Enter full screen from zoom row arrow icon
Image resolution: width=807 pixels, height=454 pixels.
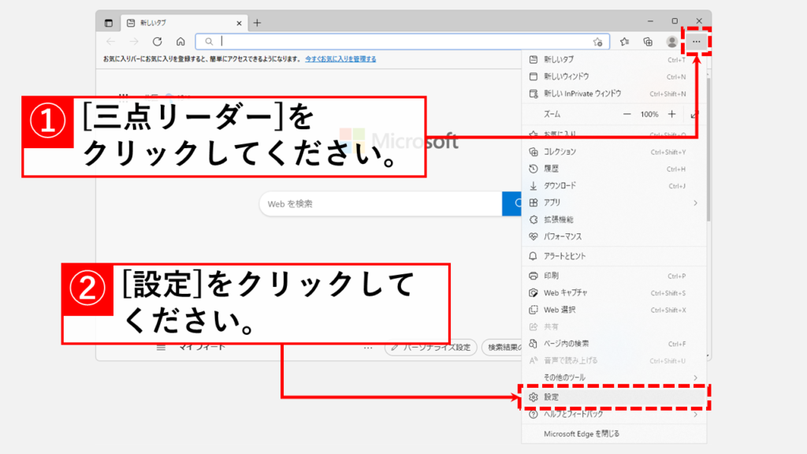(x=694, y=114)
